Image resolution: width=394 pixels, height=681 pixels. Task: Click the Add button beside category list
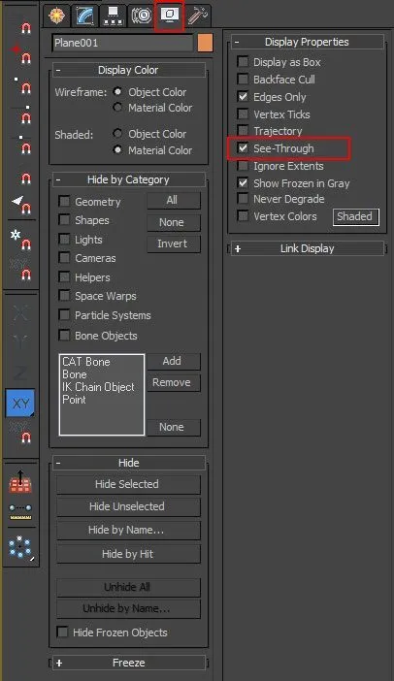174,361
